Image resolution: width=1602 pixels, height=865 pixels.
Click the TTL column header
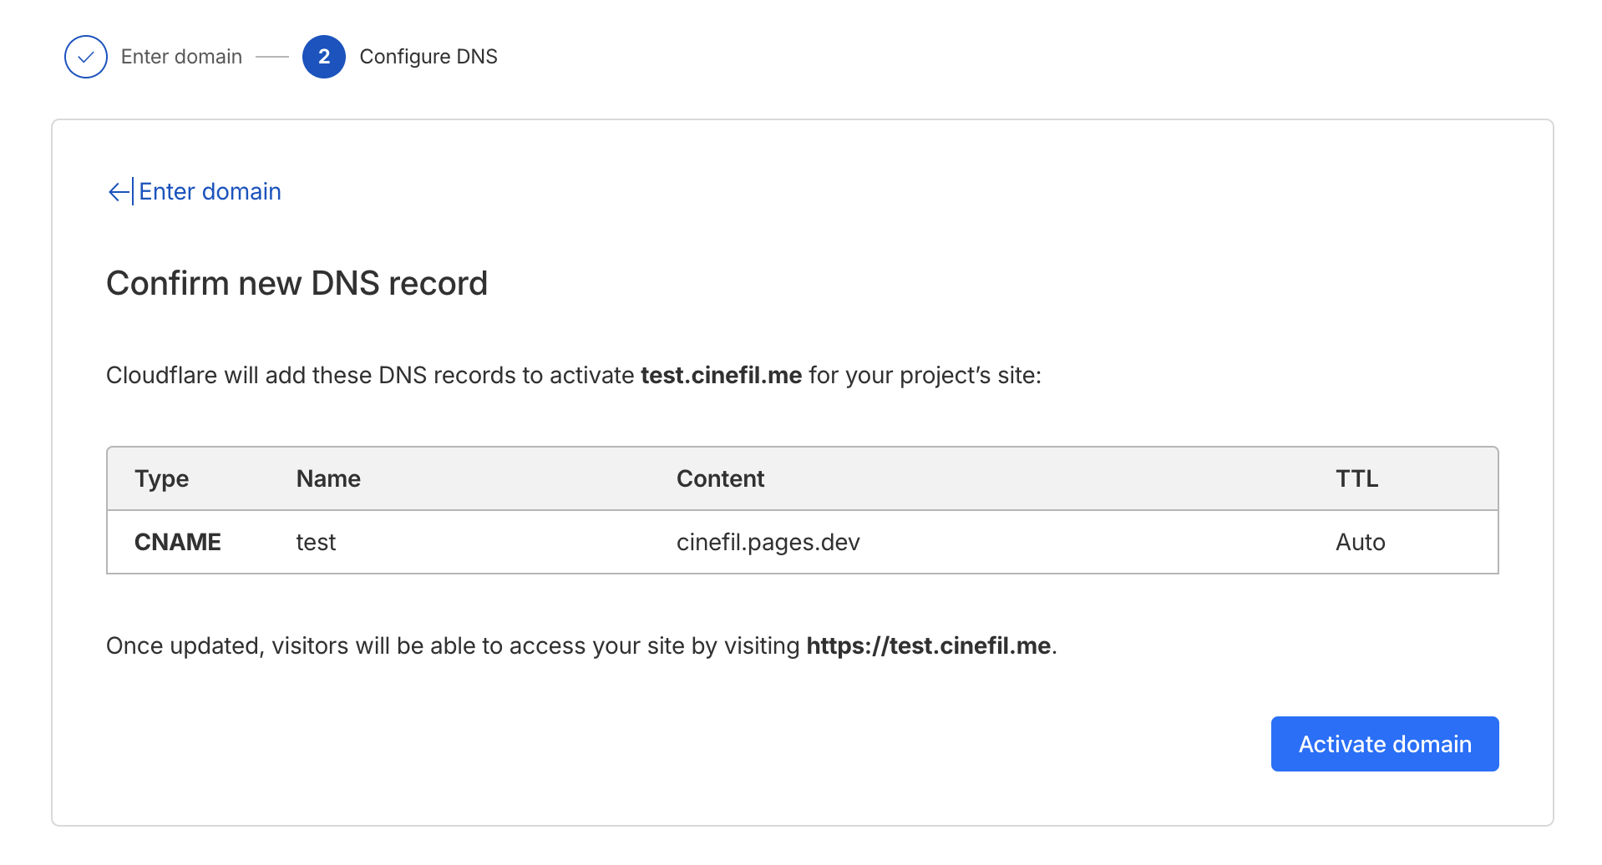pyautogui.click(x=1356, y=478)
